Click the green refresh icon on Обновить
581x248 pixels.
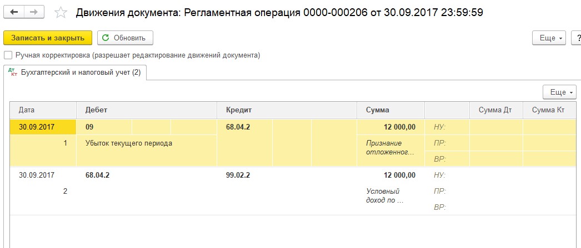pyautogui.click(x=106, y=38)
